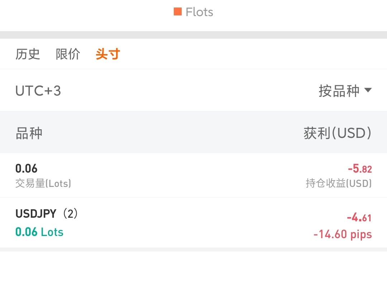Click the 交易量(Lots) label

[x=43, y=184]
